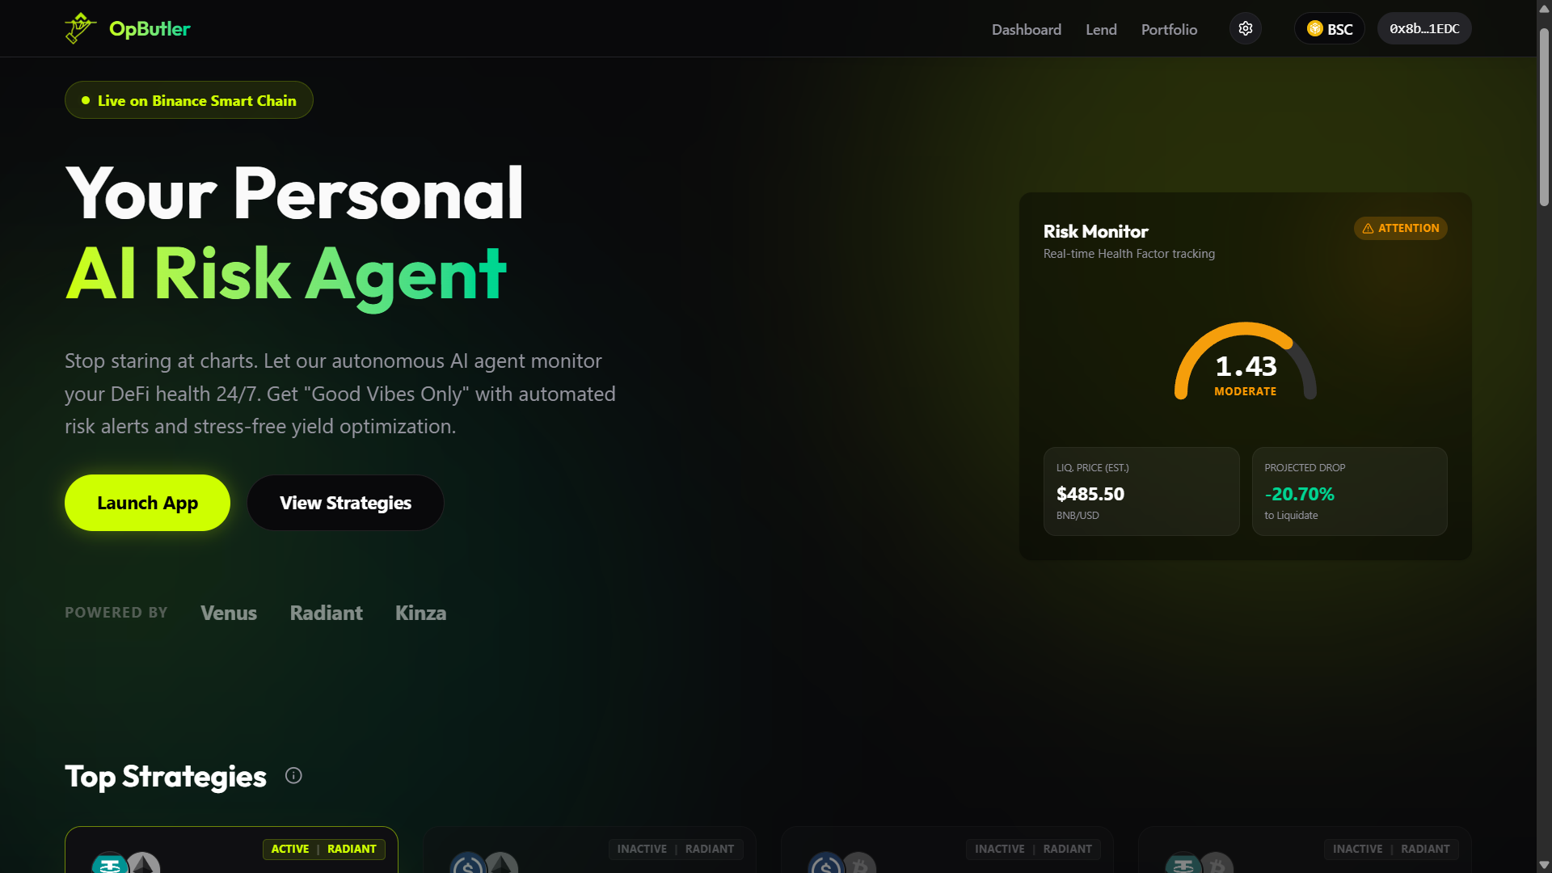
Task: Open the wallet address 0x8b...1EDC menu
Action: [1423, 29]
